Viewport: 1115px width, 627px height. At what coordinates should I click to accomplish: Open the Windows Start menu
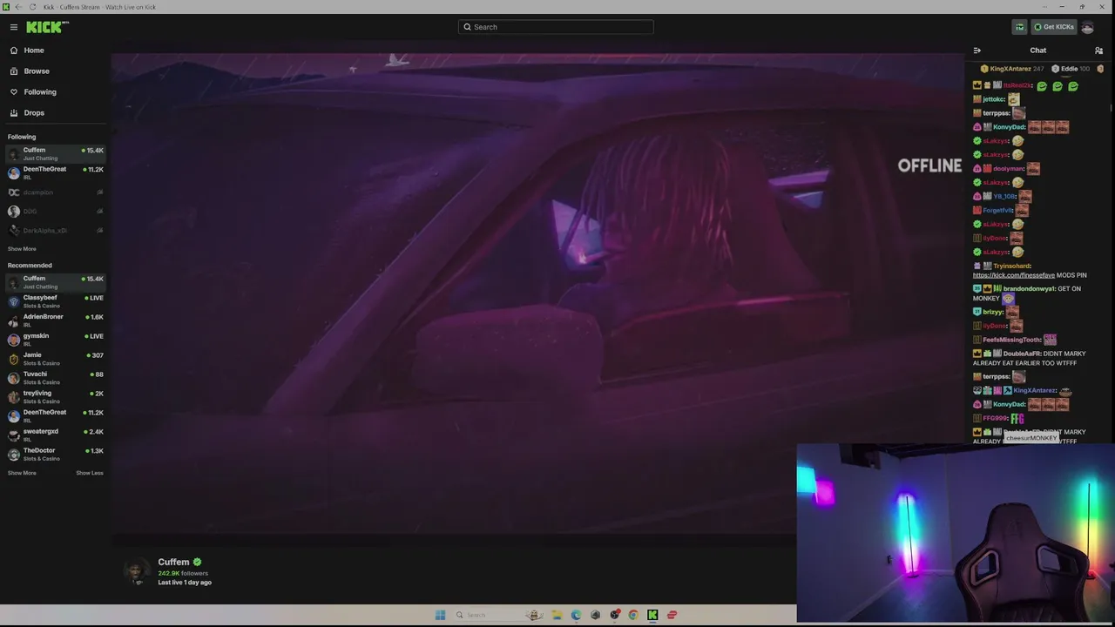440,615
